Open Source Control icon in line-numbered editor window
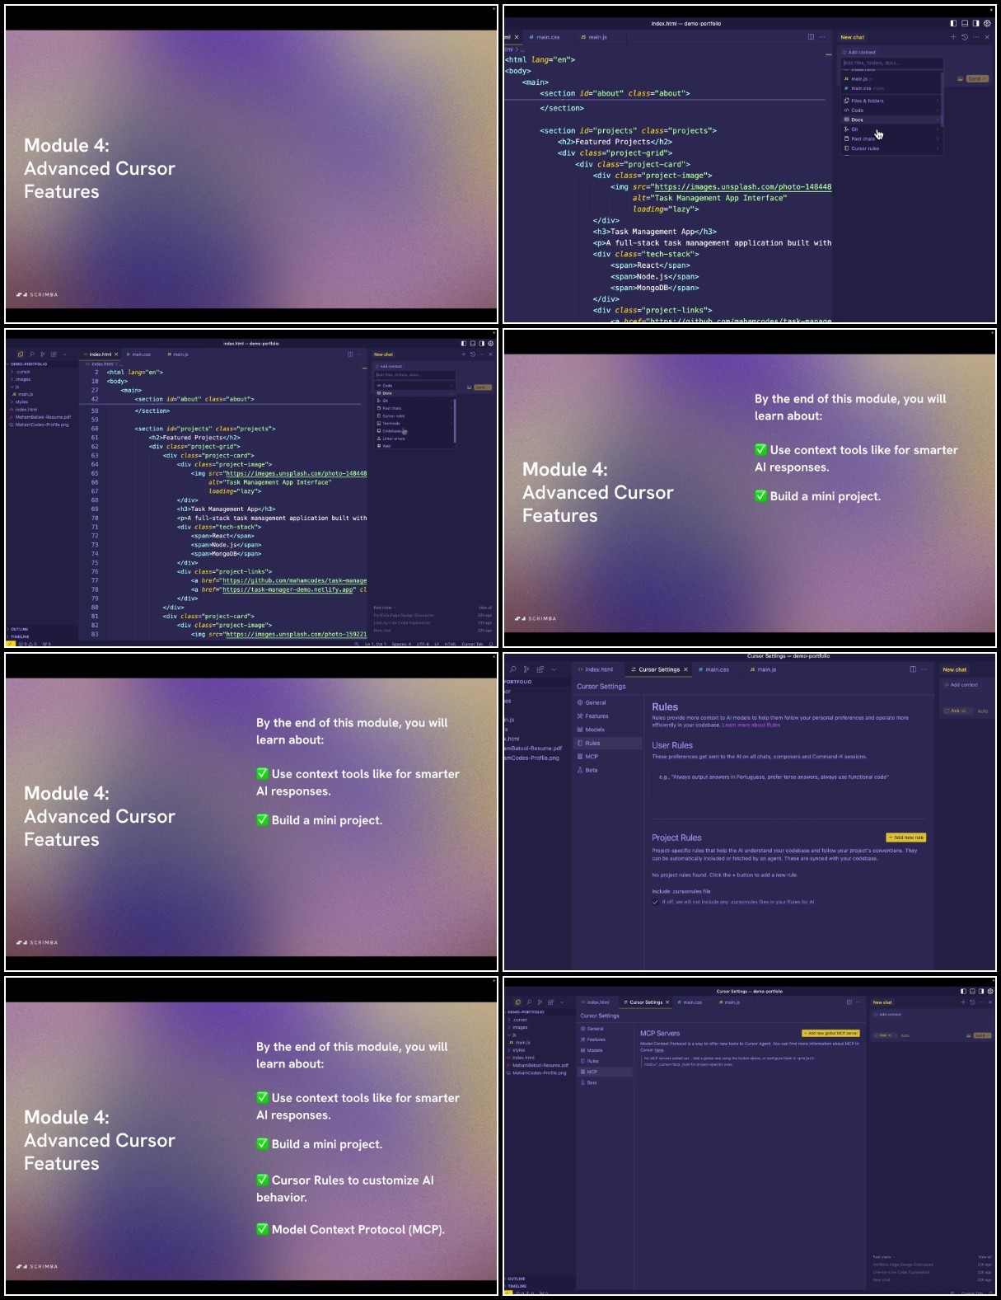1001x1300 pixels. (x=43, y=354)
